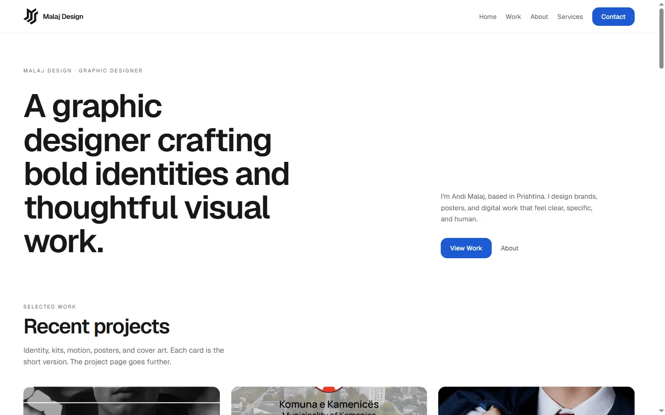The image size is (665, 415).
Task: Click the blue Contact button
Action: point(613,17)
